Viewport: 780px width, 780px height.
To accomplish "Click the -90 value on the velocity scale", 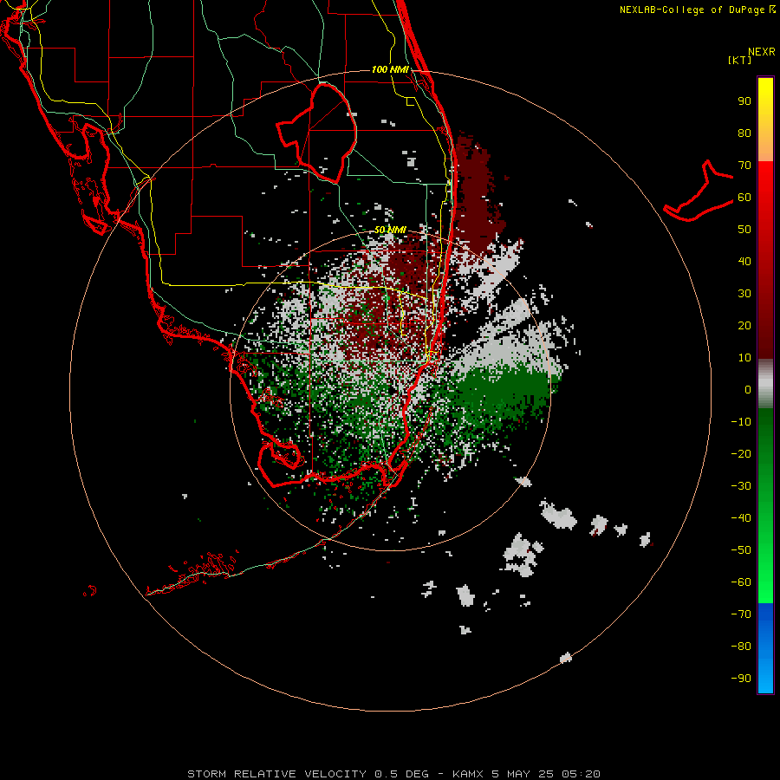I will tap(741, 679).
